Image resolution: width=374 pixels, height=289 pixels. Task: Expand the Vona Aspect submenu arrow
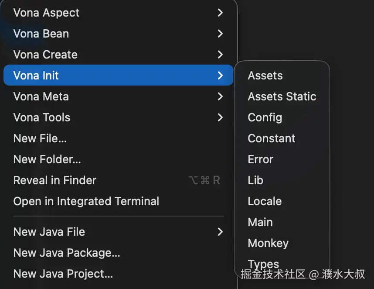tap(220, 13)
